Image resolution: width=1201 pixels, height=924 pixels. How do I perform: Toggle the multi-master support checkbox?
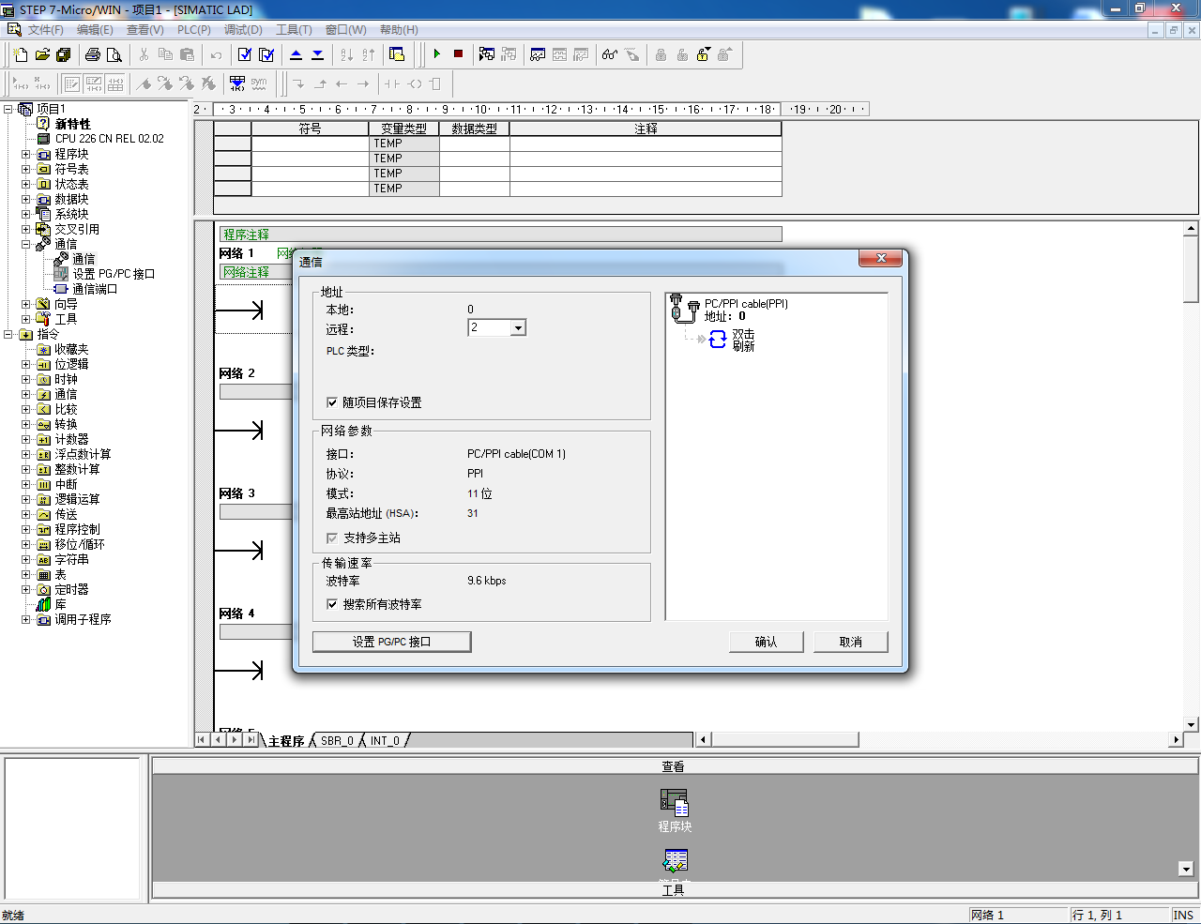(x=332, y=538)
